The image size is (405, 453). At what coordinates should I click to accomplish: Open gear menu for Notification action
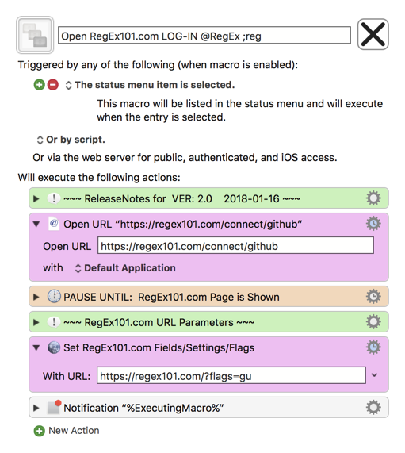click(373, 407)
